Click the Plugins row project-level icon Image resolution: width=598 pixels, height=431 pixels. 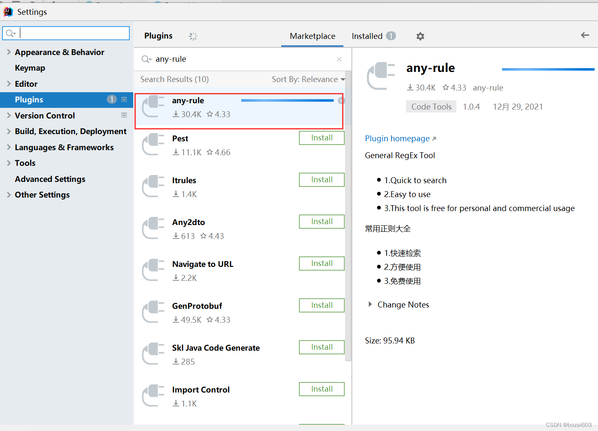coord(124,99)
